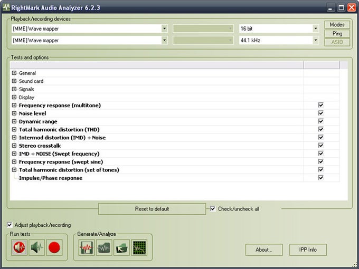Click the Generate WAV file icon
This screenshot has width=359, height=269.
click(87, 247)
